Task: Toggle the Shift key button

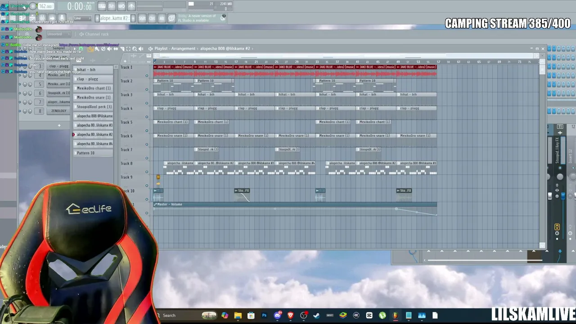Action: point(142,18)
